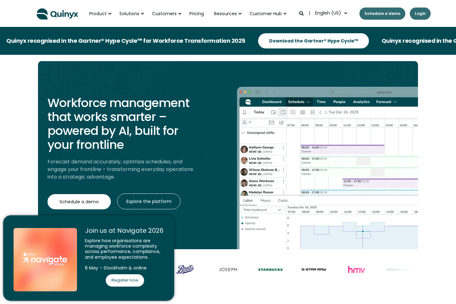Open the English (US) language selector
The height and width of the screenshot is (304, 456).
click(331, 13)
